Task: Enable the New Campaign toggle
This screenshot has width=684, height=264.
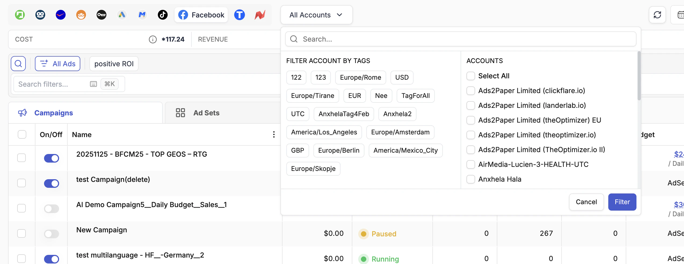Action: click(51, 234)
